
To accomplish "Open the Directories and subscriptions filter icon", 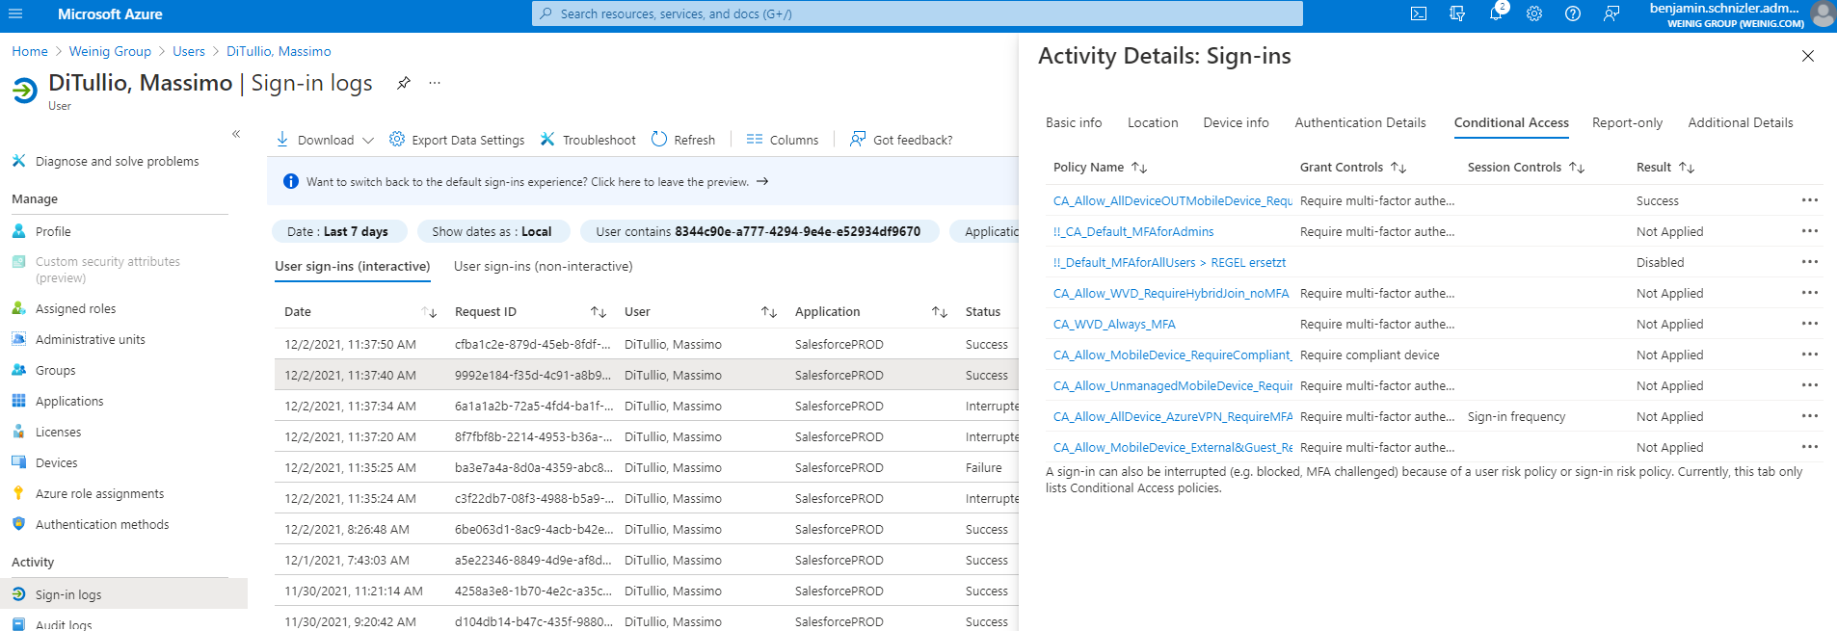I will pyautogui.click(x=1457, y=13).
